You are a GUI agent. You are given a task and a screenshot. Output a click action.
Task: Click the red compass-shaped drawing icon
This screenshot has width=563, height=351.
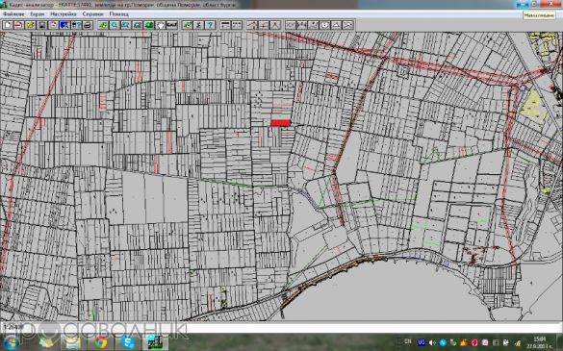274,25
